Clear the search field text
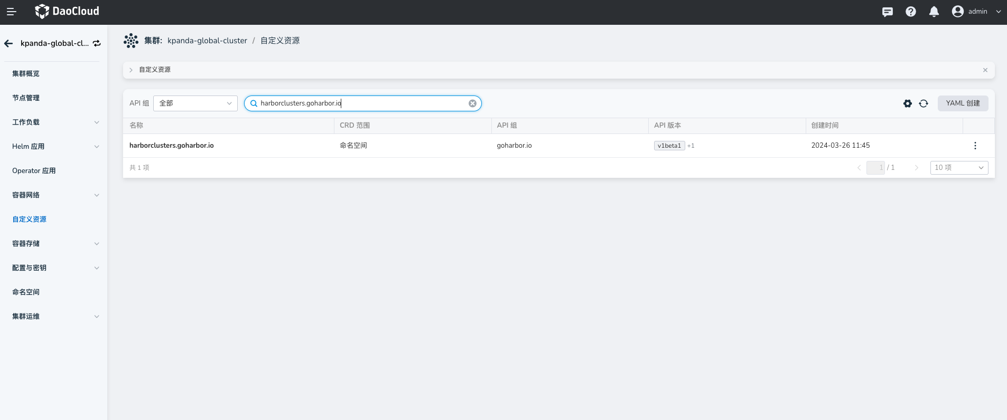 click(472, 103)
